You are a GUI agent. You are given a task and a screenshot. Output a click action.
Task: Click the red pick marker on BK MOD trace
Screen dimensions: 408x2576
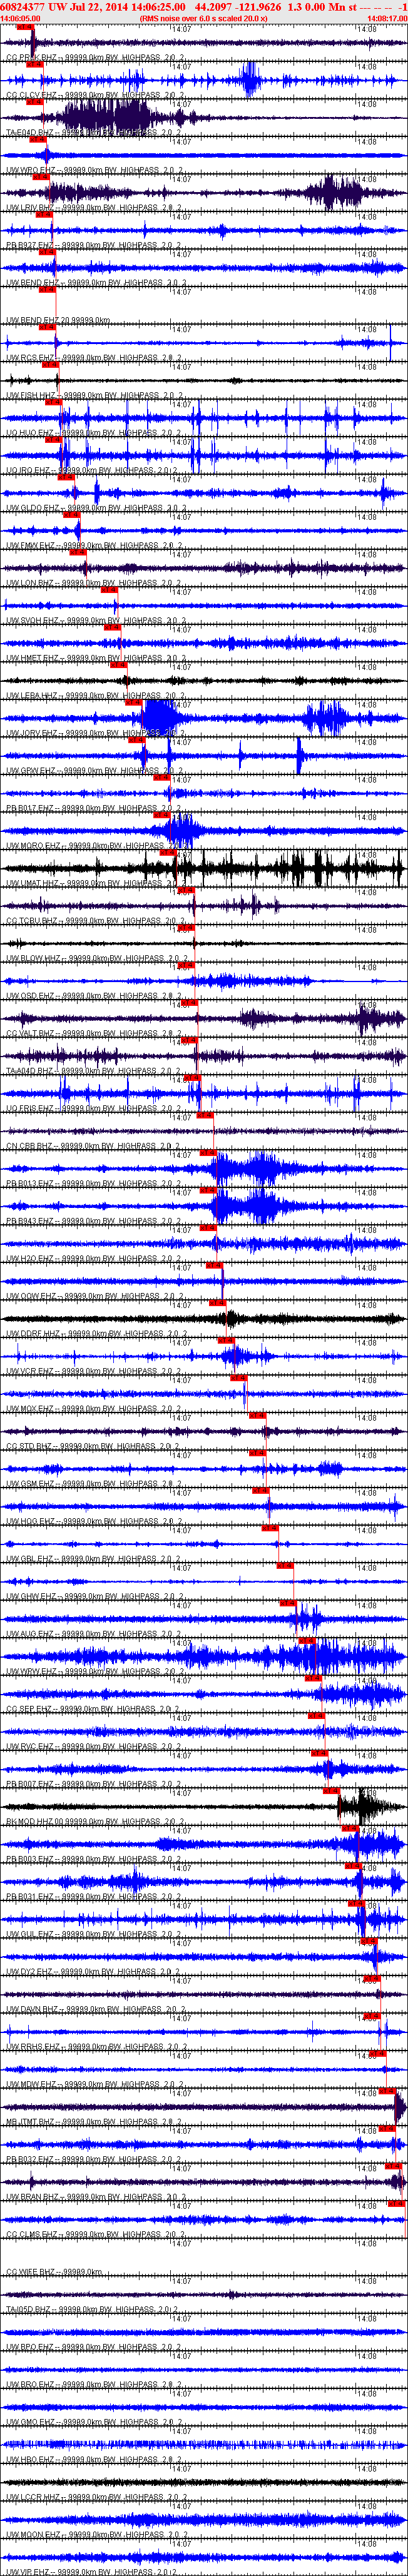(332, 1791)
